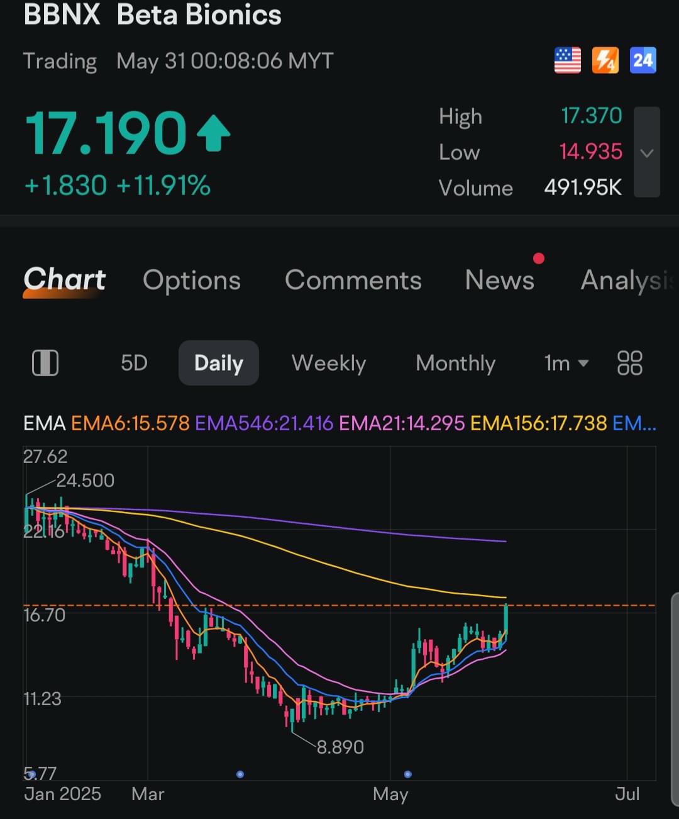Tap the Low label in quote stats
The height and width of the screenshot is (819, 679).
459,152
